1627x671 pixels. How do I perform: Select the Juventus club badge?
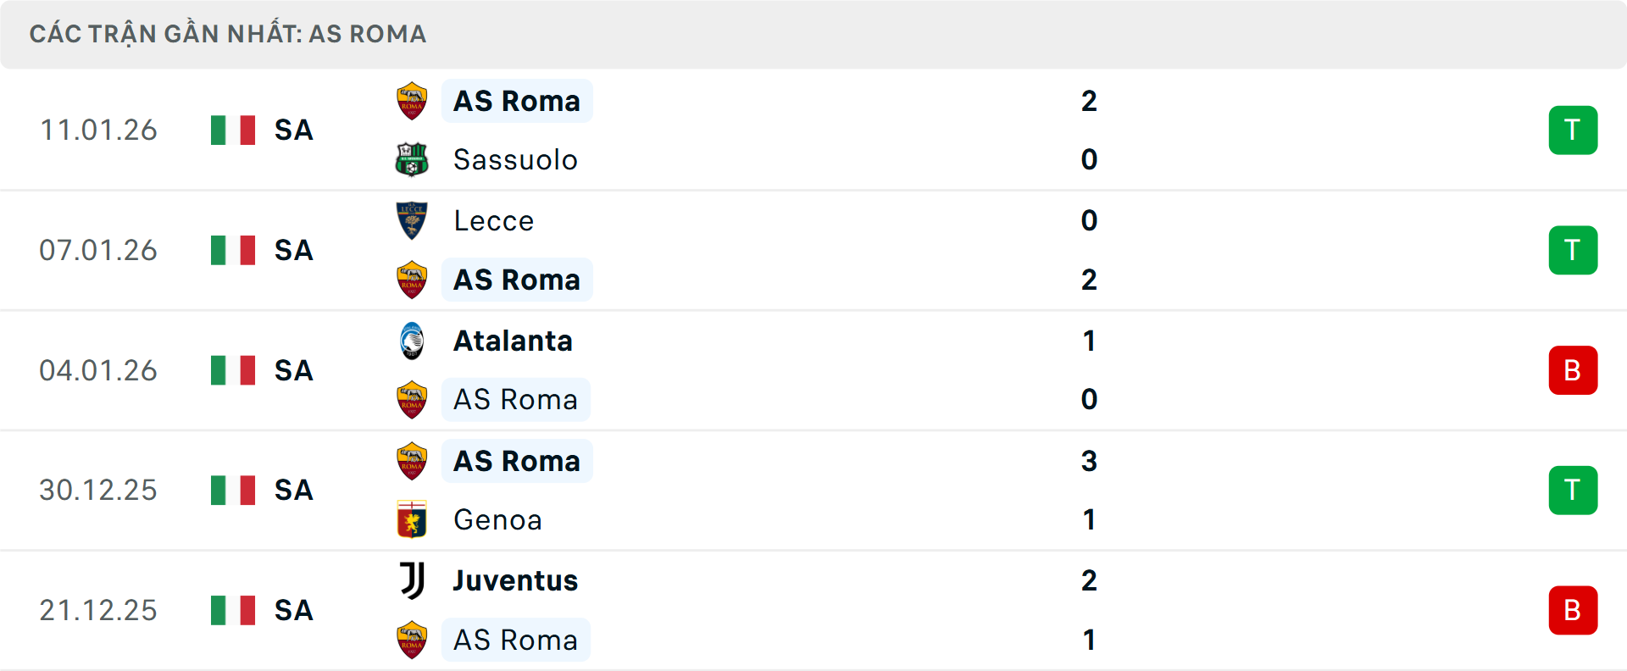click(412, 580)
